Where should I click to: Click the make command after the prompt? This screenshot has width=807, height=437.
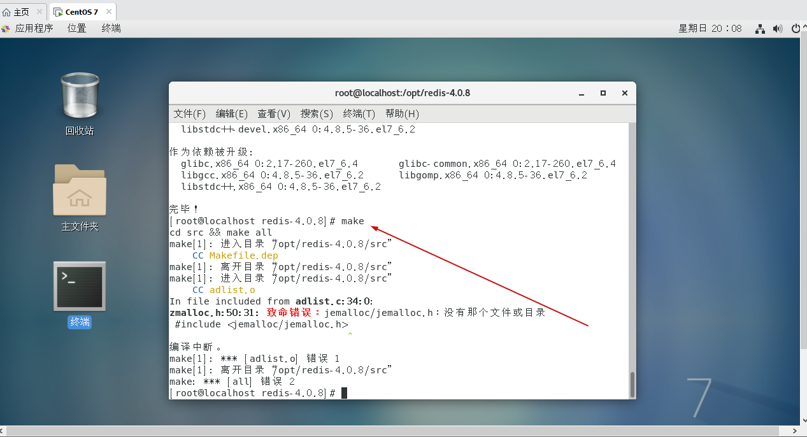[x=353, y=221]
